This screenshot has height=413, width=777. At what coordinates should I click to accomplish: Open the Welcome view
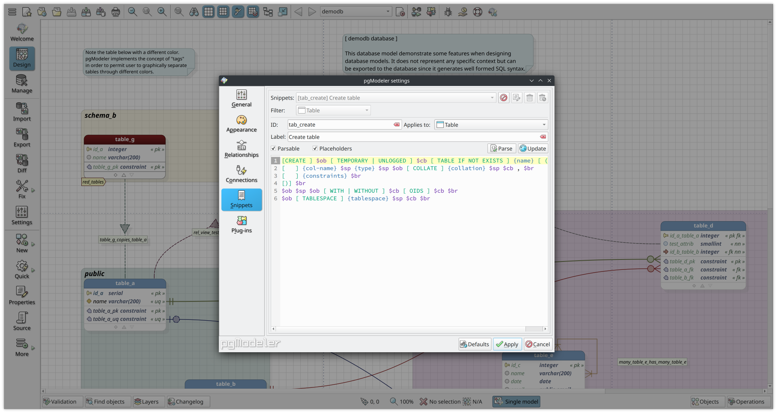pos(22,32)
